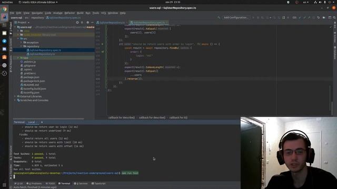Screen dimensions: 337x189
Task: Open the Services tool window
Action: point(81,183)
